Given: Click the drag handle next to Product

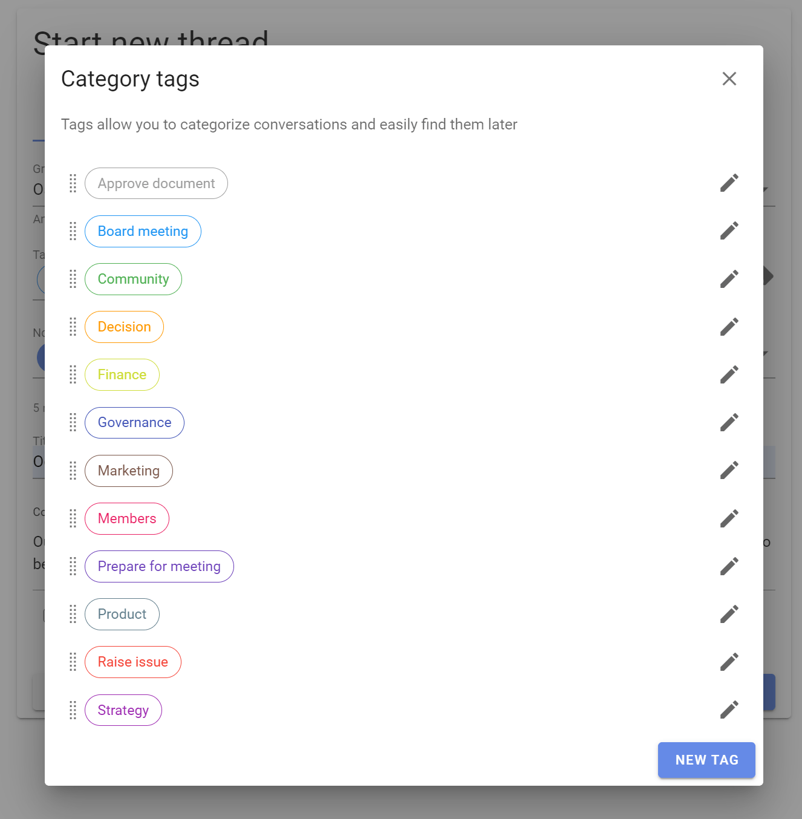Looking at the screenshot, I should (x=73, y=614).
